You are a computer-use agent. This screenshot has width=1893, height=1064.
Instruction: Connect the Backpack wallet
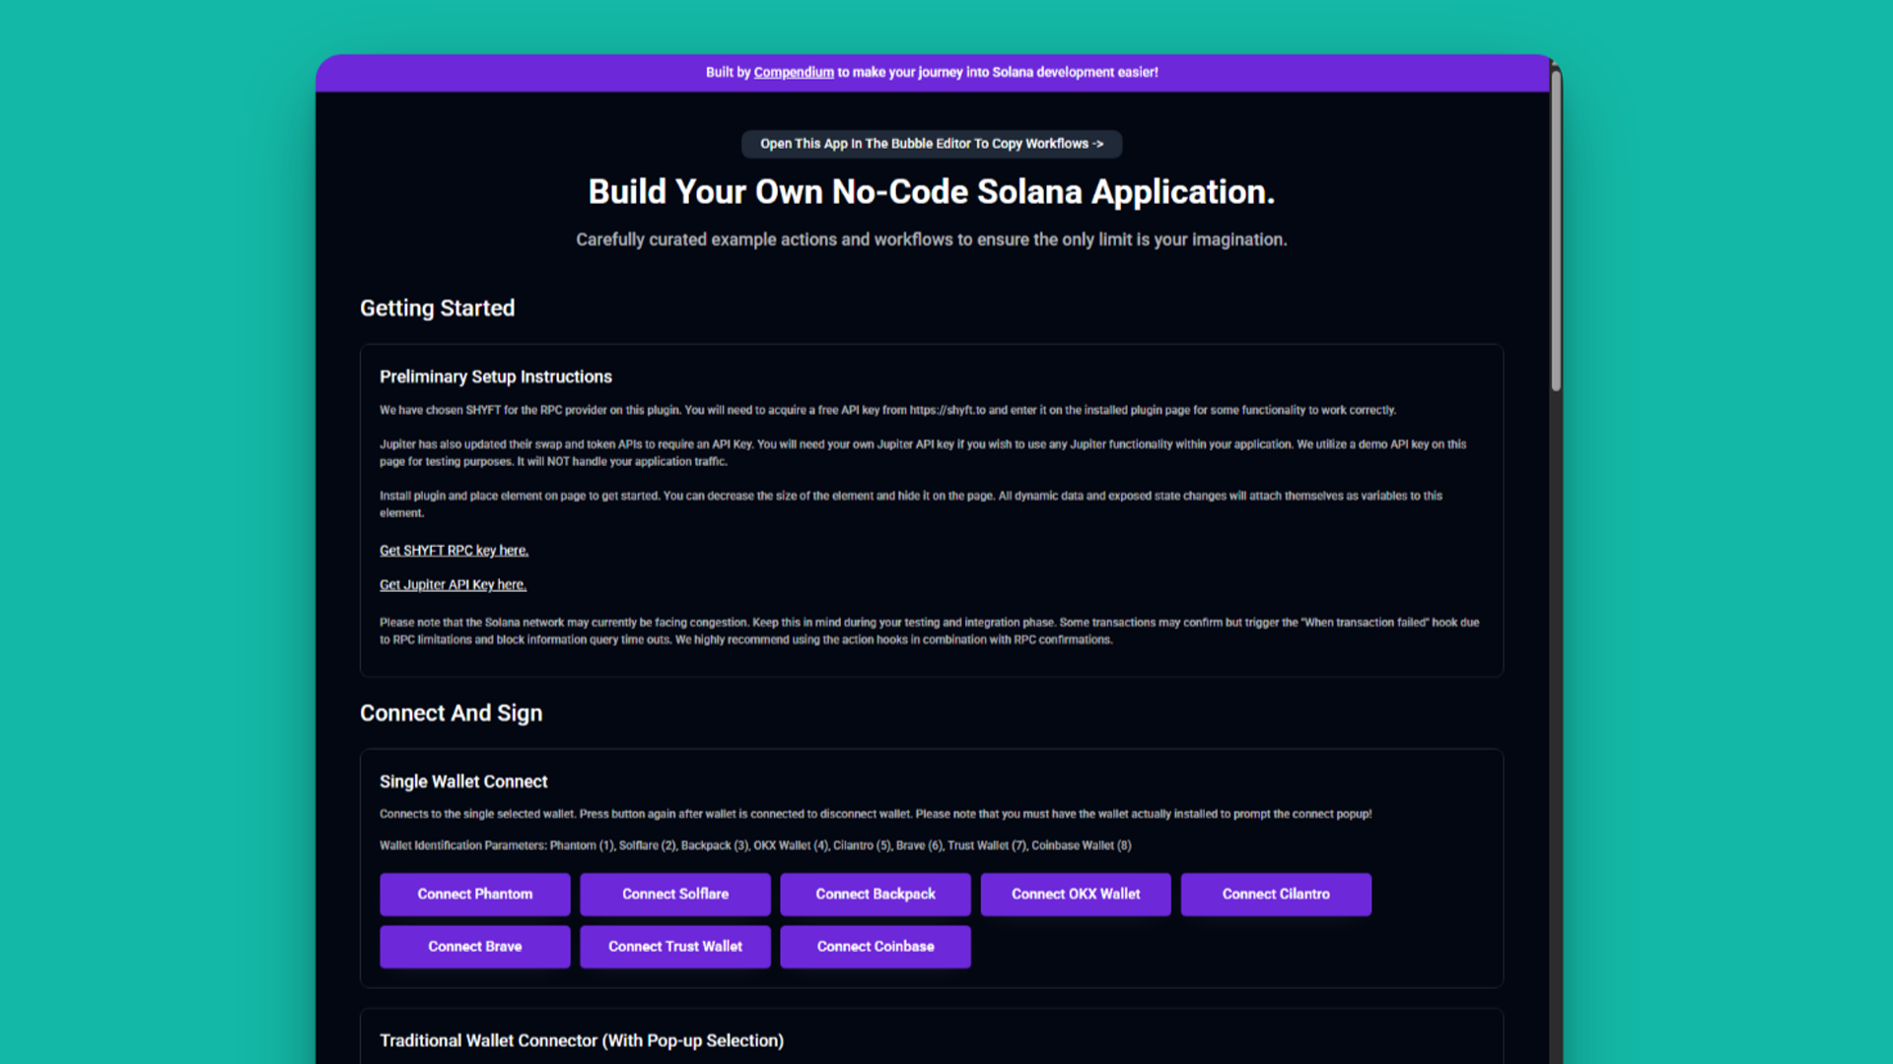[x=875, y=894]
